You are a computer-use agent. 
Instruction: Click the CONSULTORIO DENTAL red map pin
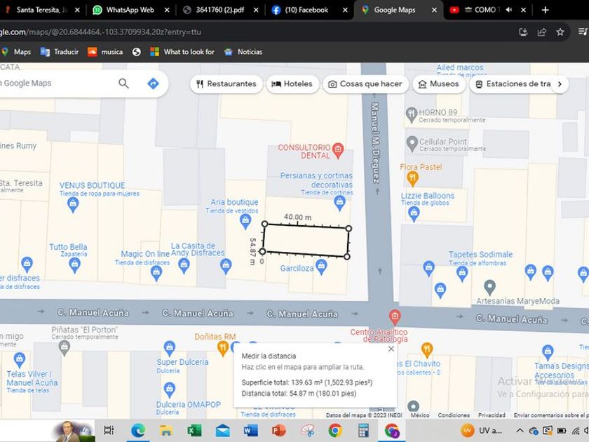[338, 150]
